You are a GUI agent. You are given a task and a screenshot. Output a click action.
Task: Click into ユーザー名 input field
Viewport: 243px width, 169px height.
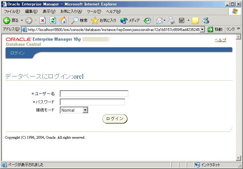94,94
